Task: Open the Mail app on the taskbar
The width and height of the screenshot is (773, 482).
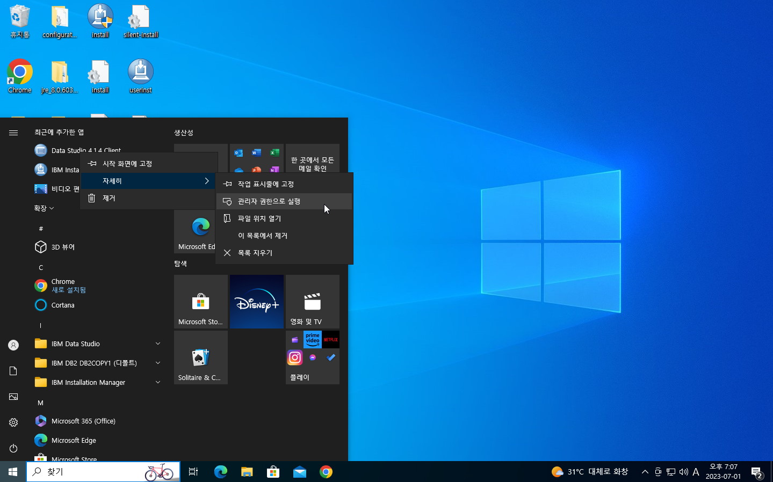Action: point(299,472)
